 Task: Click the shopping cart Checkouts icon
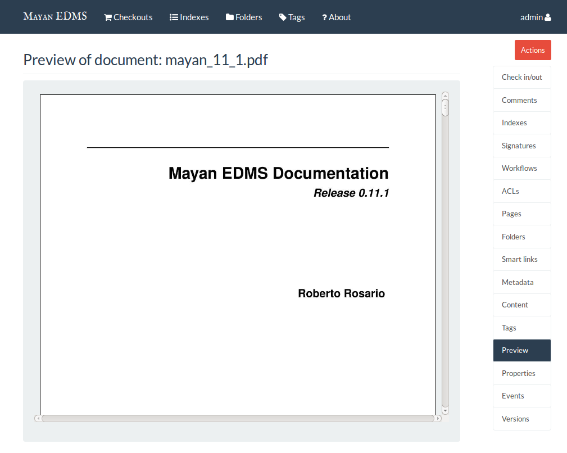108,17
